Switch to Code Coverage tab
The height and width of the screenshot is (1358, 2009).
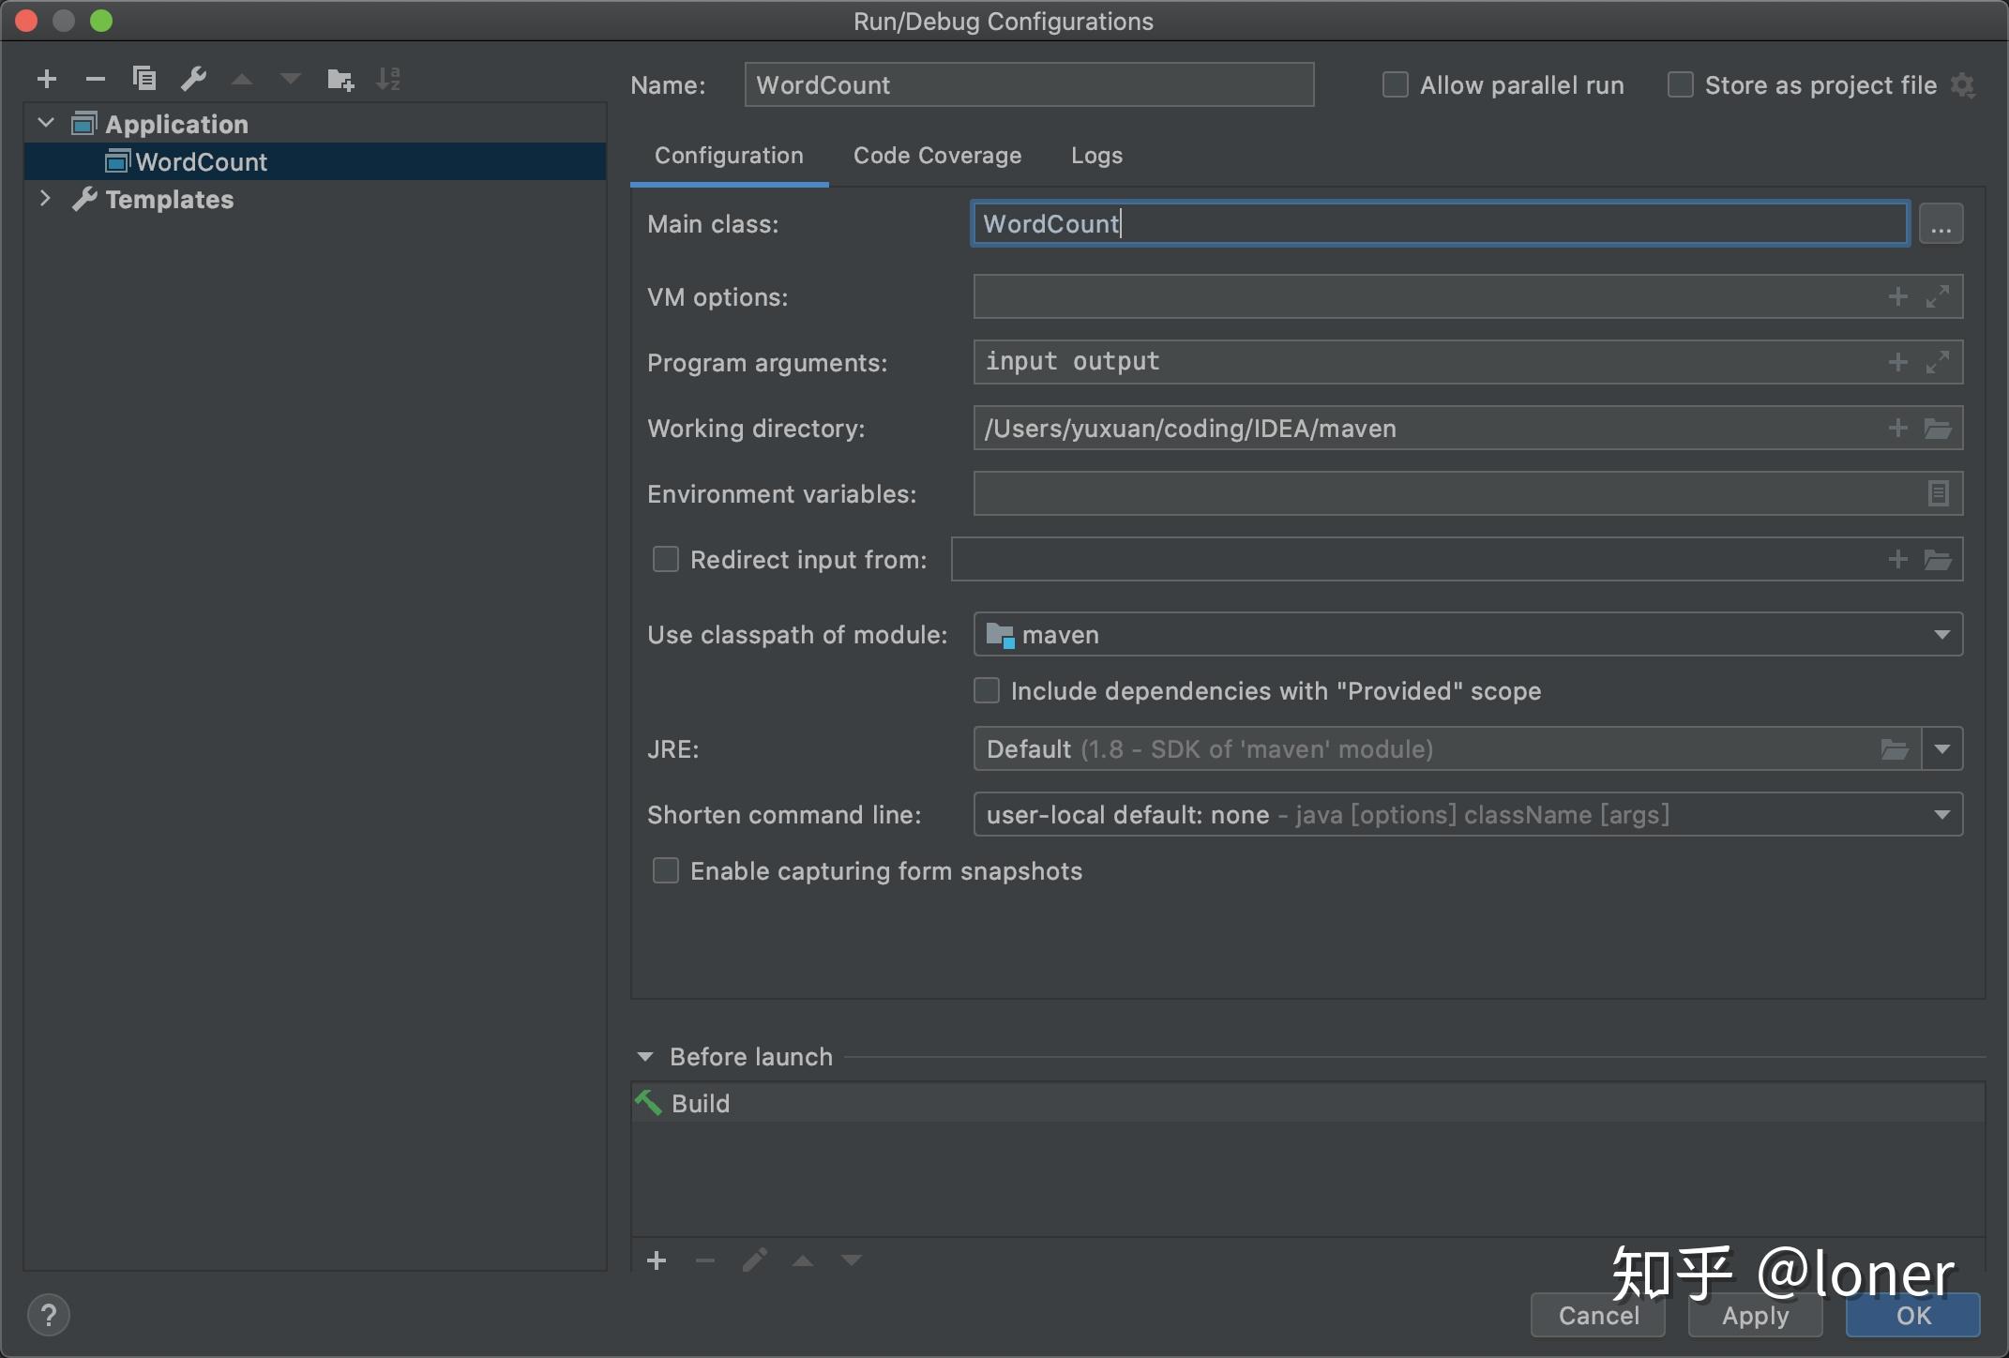(937, 156)
